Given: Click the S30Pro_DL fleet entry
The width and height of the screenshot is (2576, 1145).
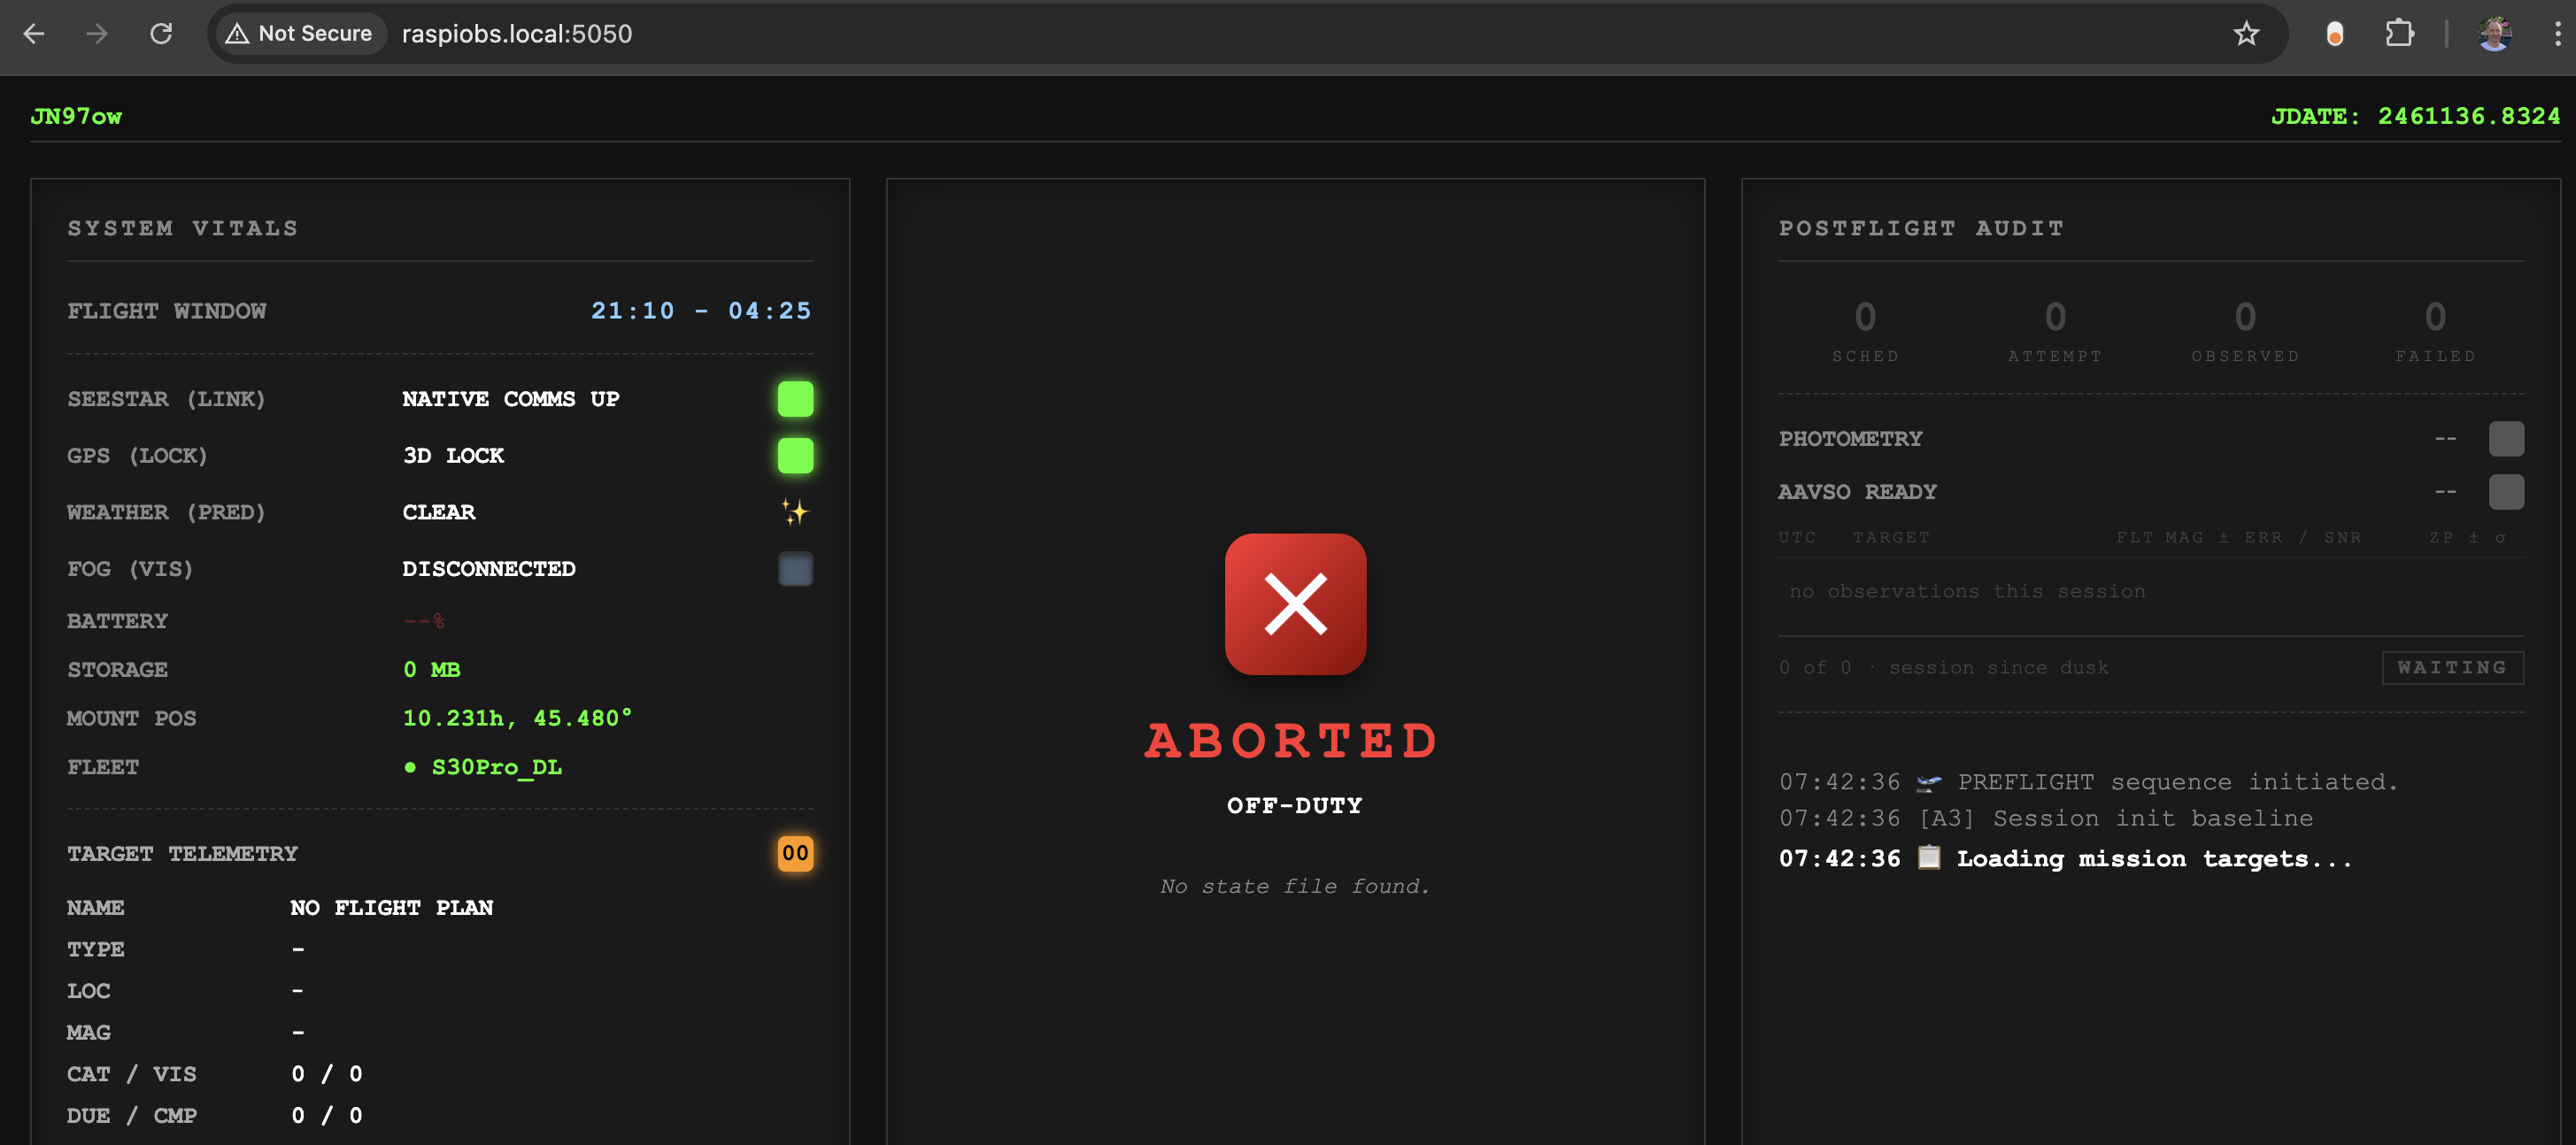Looking at the screenshot, I should click(495, 767).
